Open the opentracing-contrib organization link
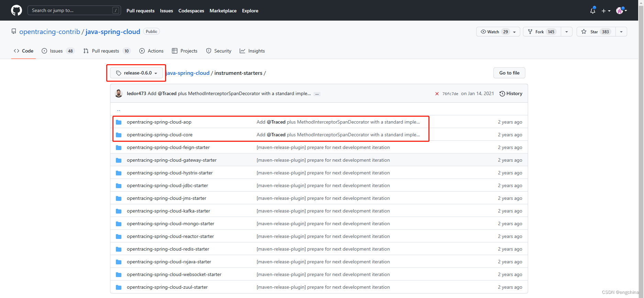 tap(50, 32)
